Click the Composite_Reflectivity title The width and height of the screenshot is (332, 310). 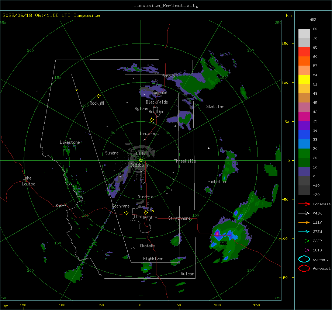tap(166, 6)
